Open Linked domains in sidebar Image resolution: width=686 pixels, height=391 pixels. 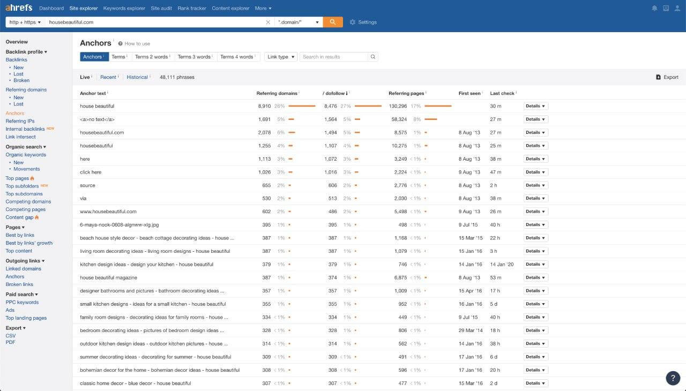point(24,269)
